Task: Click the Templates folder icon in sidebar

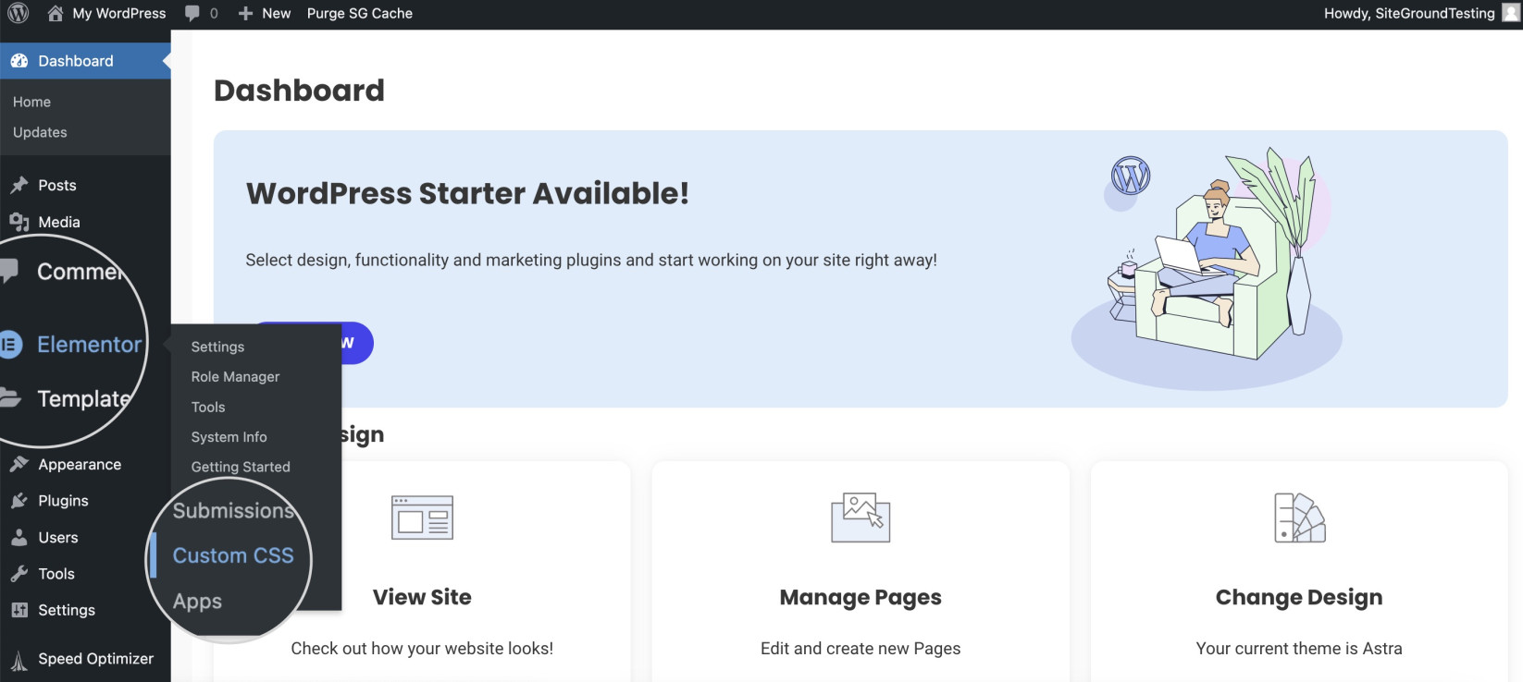Action: [x=10, y=398]
